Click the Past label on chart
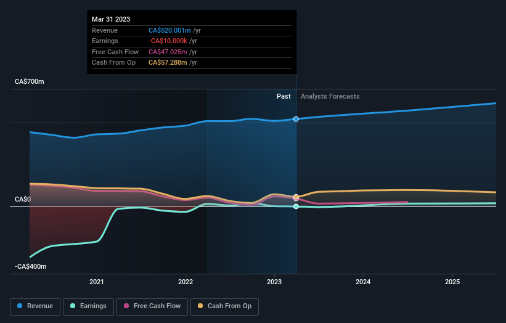This screenshot has width=506, height=323. coord(284,97)
